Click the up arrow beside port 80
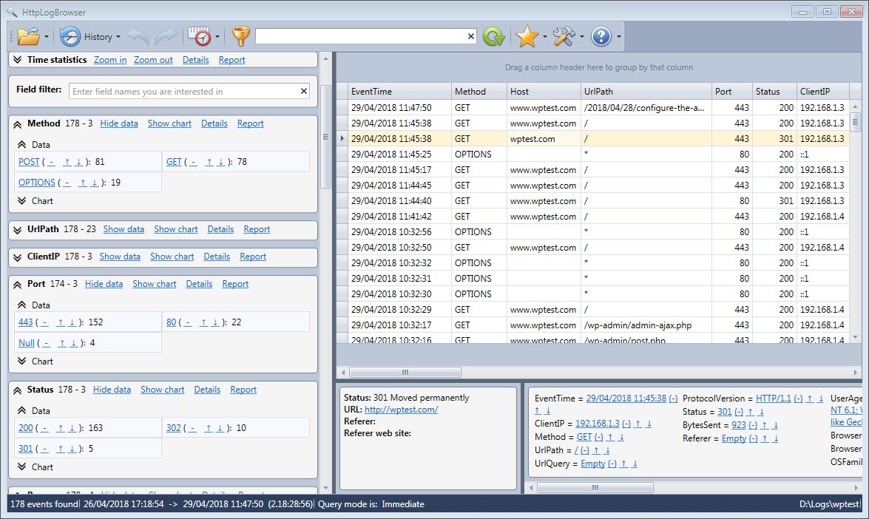 tap(203, 322)
